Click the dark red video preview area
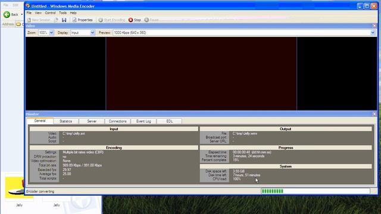 point(201,74)
